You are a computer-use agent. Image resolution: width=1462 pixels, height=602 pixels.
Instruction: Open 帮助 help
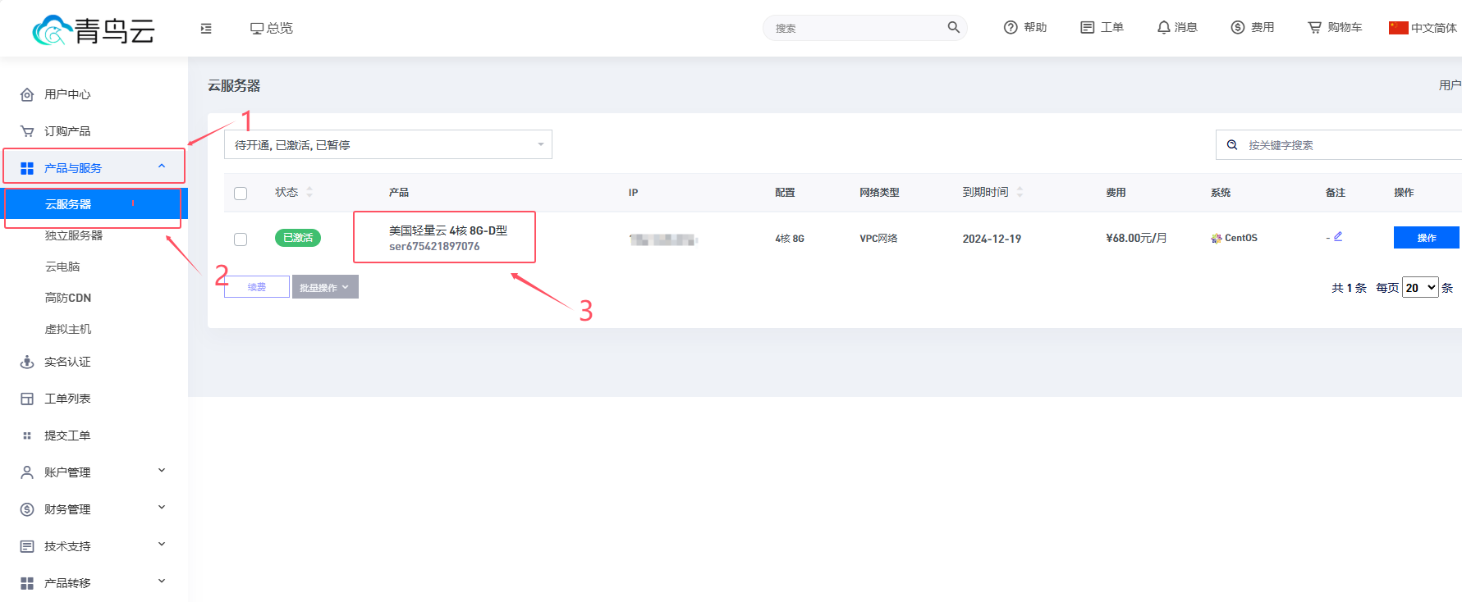(x=1025, y=27)
